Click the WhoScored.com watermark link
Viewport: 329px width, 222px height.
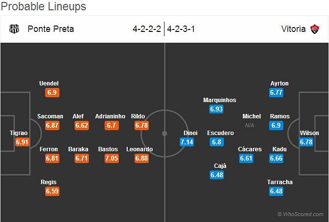click(x=301, y=214)
